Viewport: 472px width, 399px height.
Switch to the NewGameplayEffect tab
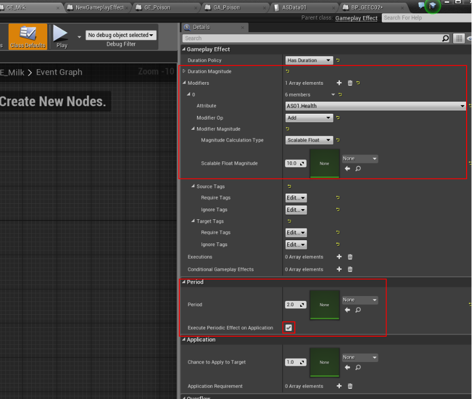click(99, 8)
